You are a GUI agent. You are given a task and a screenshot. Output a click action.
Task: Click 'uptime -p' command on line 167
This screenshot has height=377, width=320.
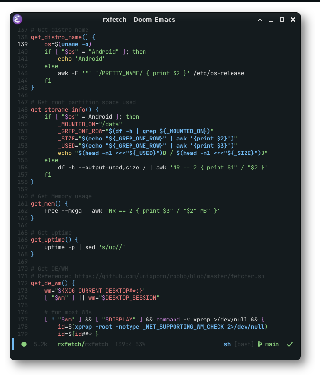[x=60, y=247]
